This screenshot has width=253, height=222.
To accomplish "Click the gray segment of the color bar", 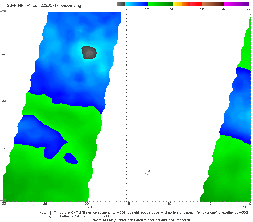I will [x=121, y=4].
